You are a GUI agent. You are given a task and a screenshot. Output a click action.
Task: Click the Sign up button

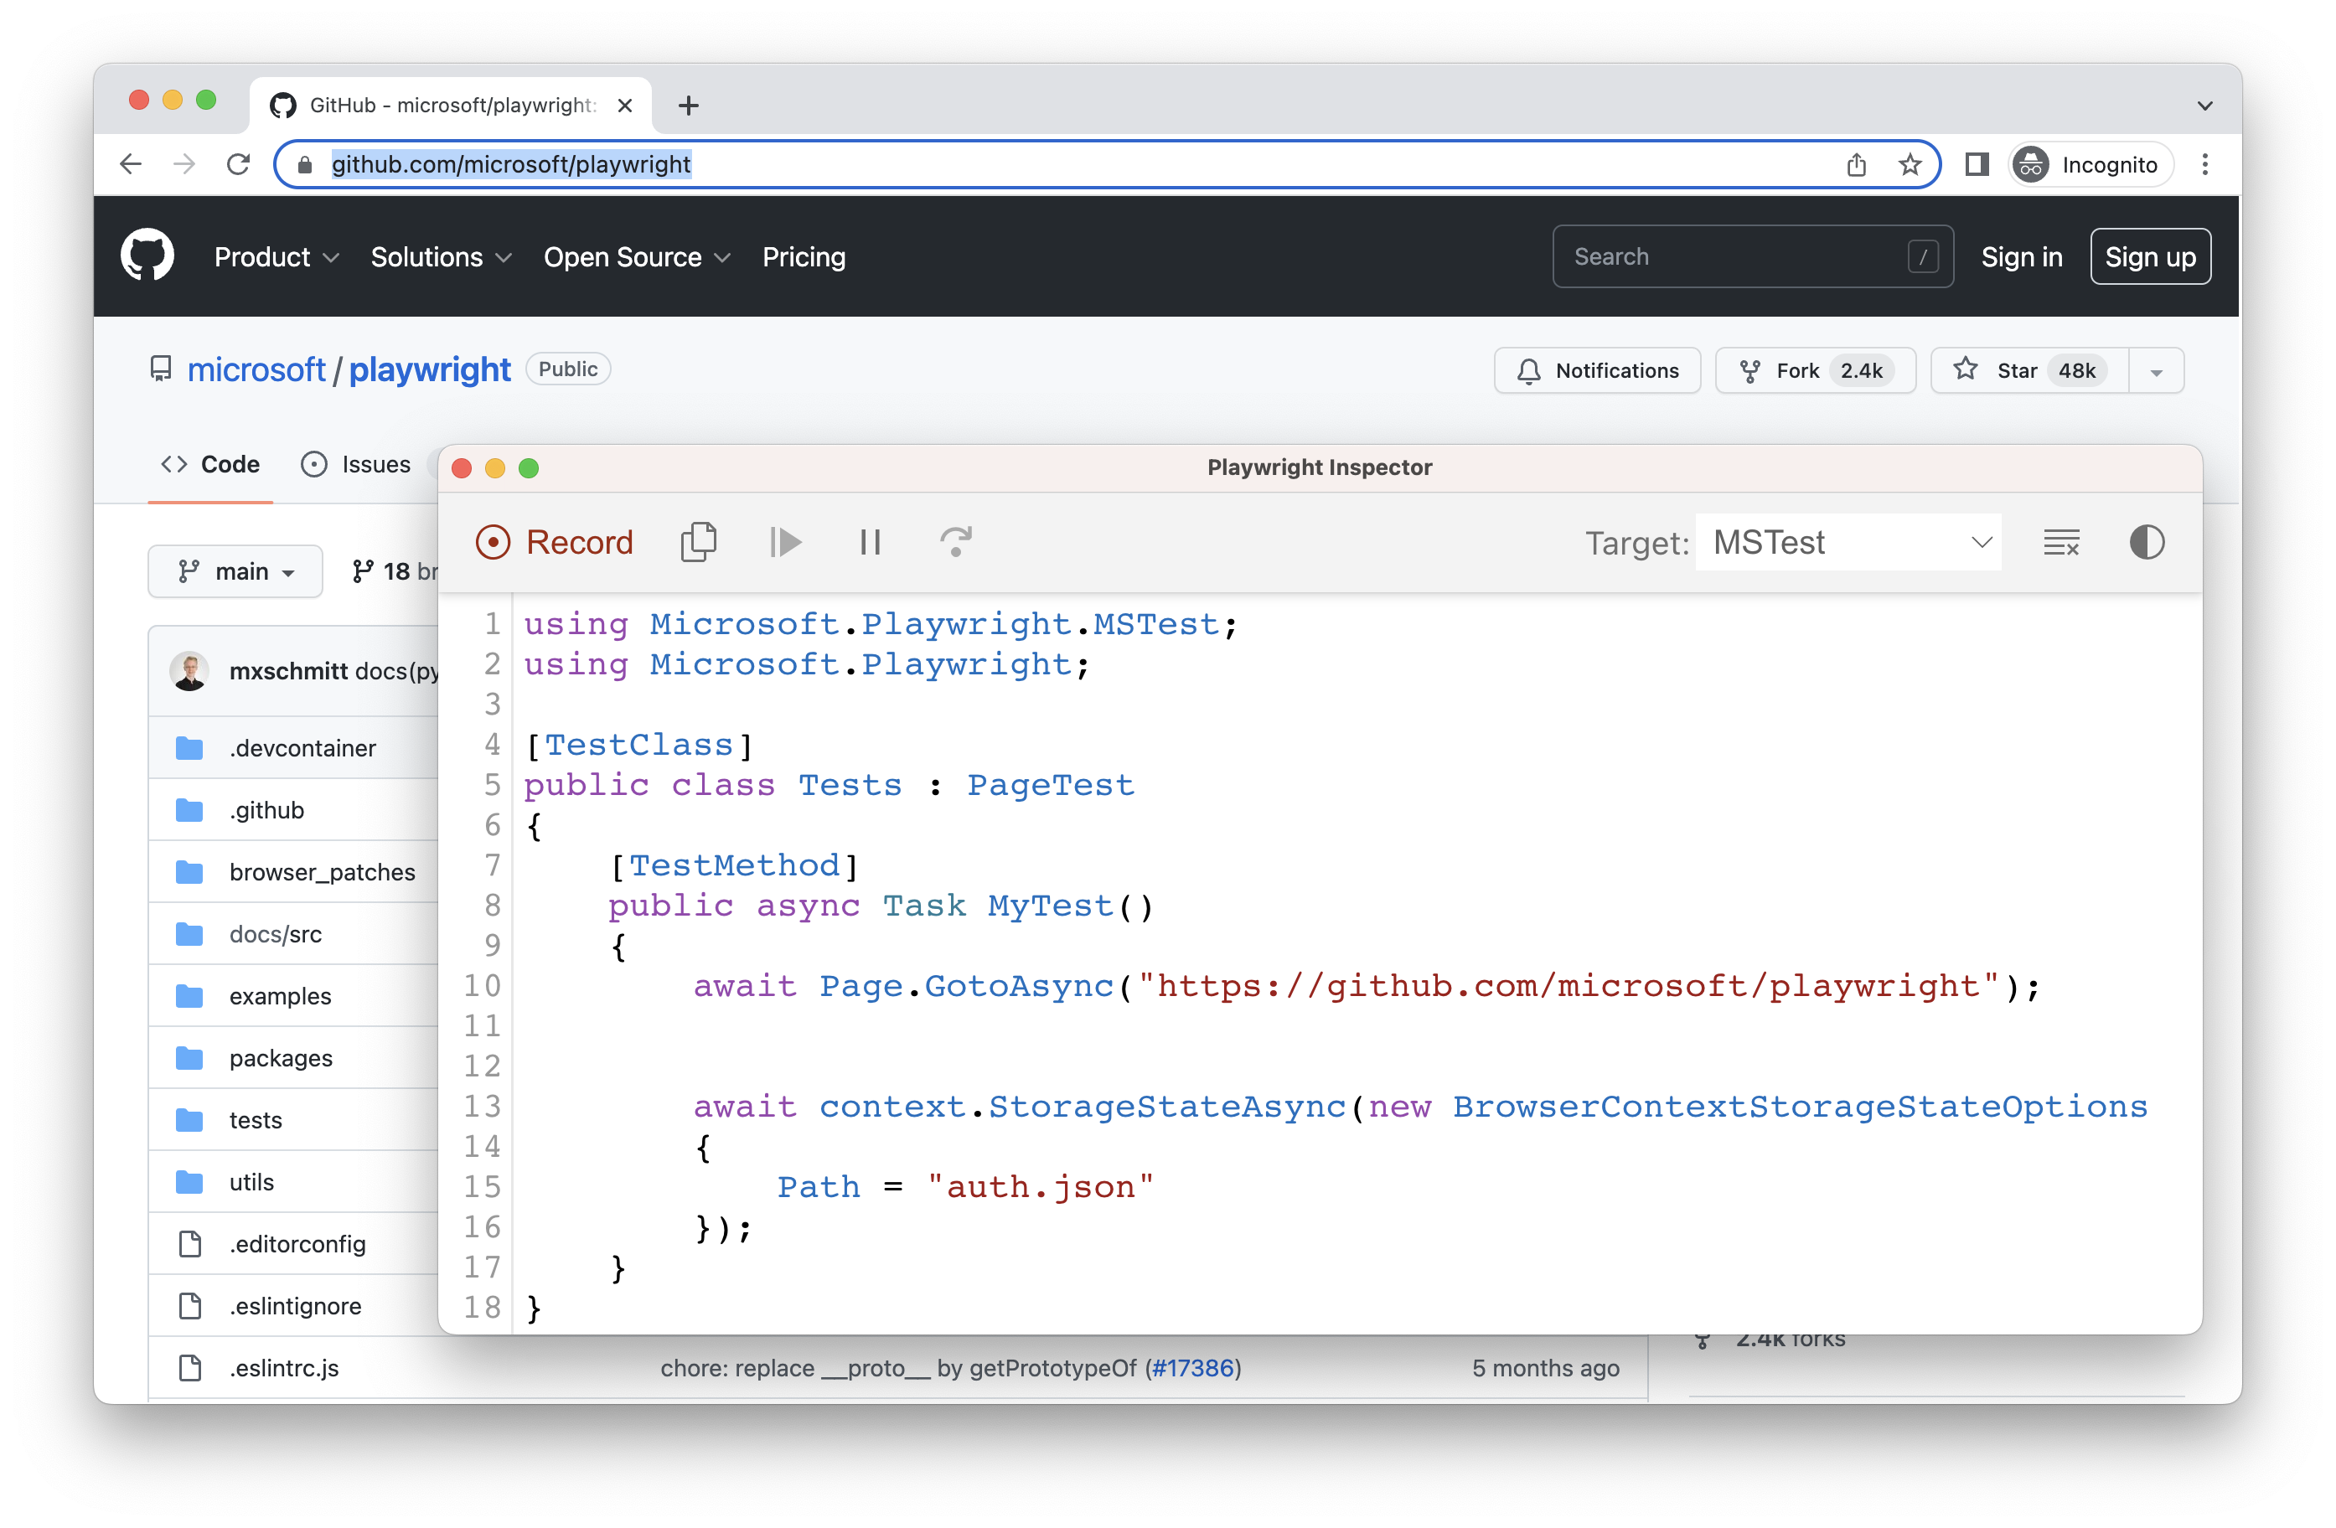pos(2149,257)
